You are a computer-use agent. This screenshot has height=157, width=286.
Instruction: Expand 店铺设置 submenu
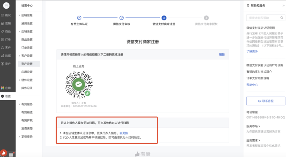(x=27, y=31)
